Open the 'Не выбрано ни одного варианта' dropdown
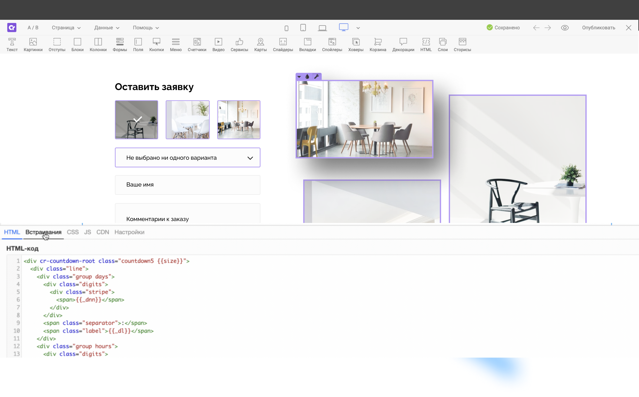This screenshot has width=639, height=397. 187,157
